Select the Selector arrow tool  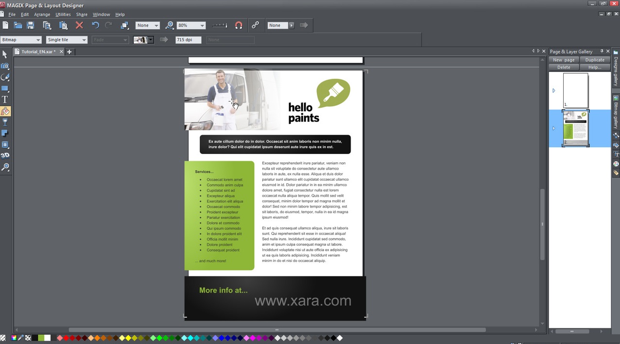click(5, 54)
